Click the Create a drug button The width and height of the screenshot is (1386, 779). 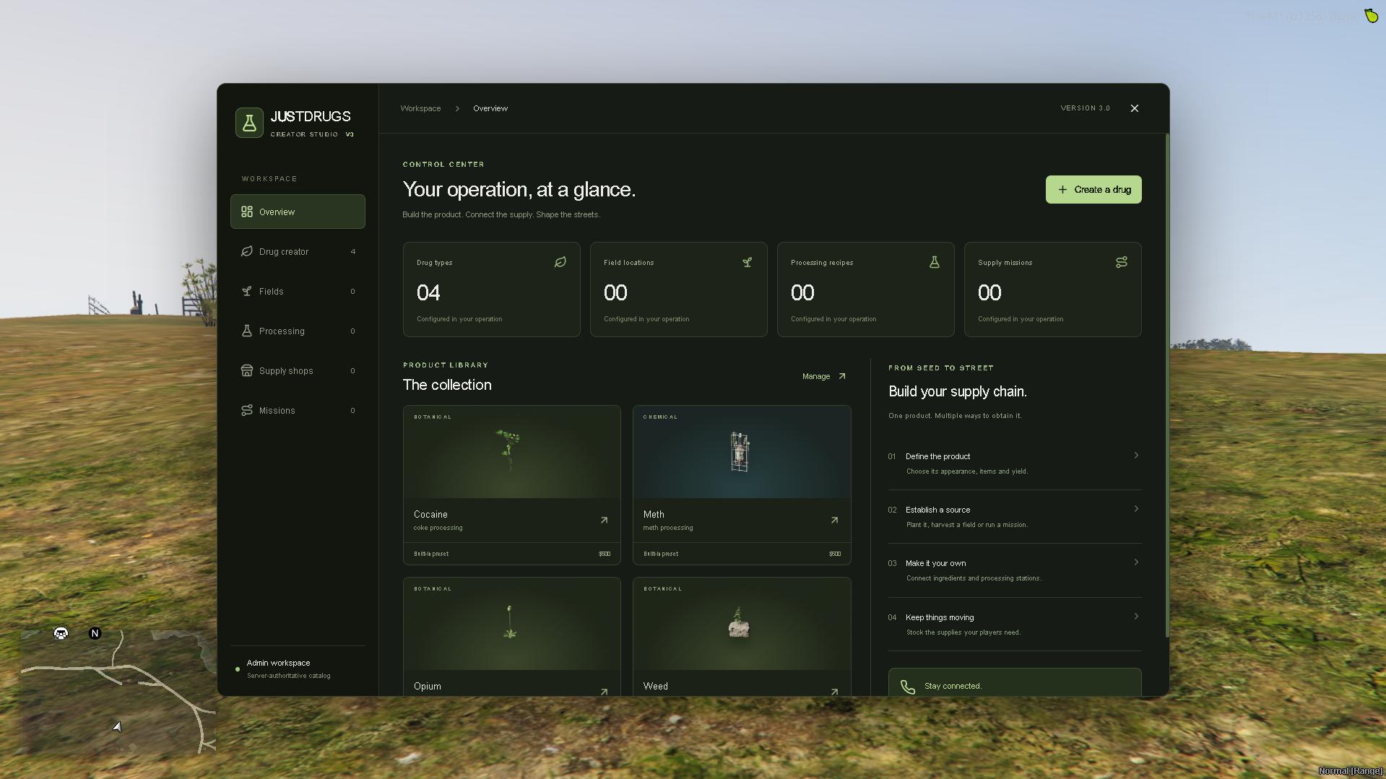pos(1093,189)
